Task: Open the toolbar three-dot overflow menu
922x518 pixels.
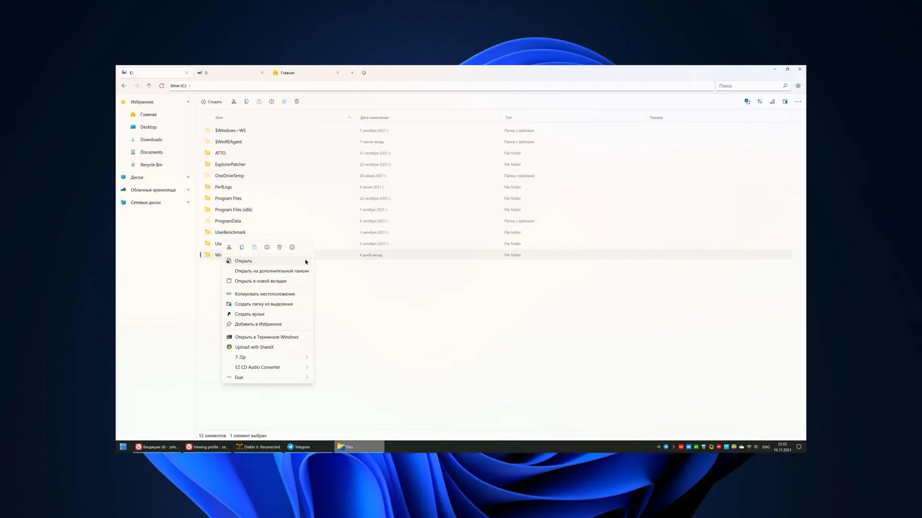Action: tap(798, 102)
